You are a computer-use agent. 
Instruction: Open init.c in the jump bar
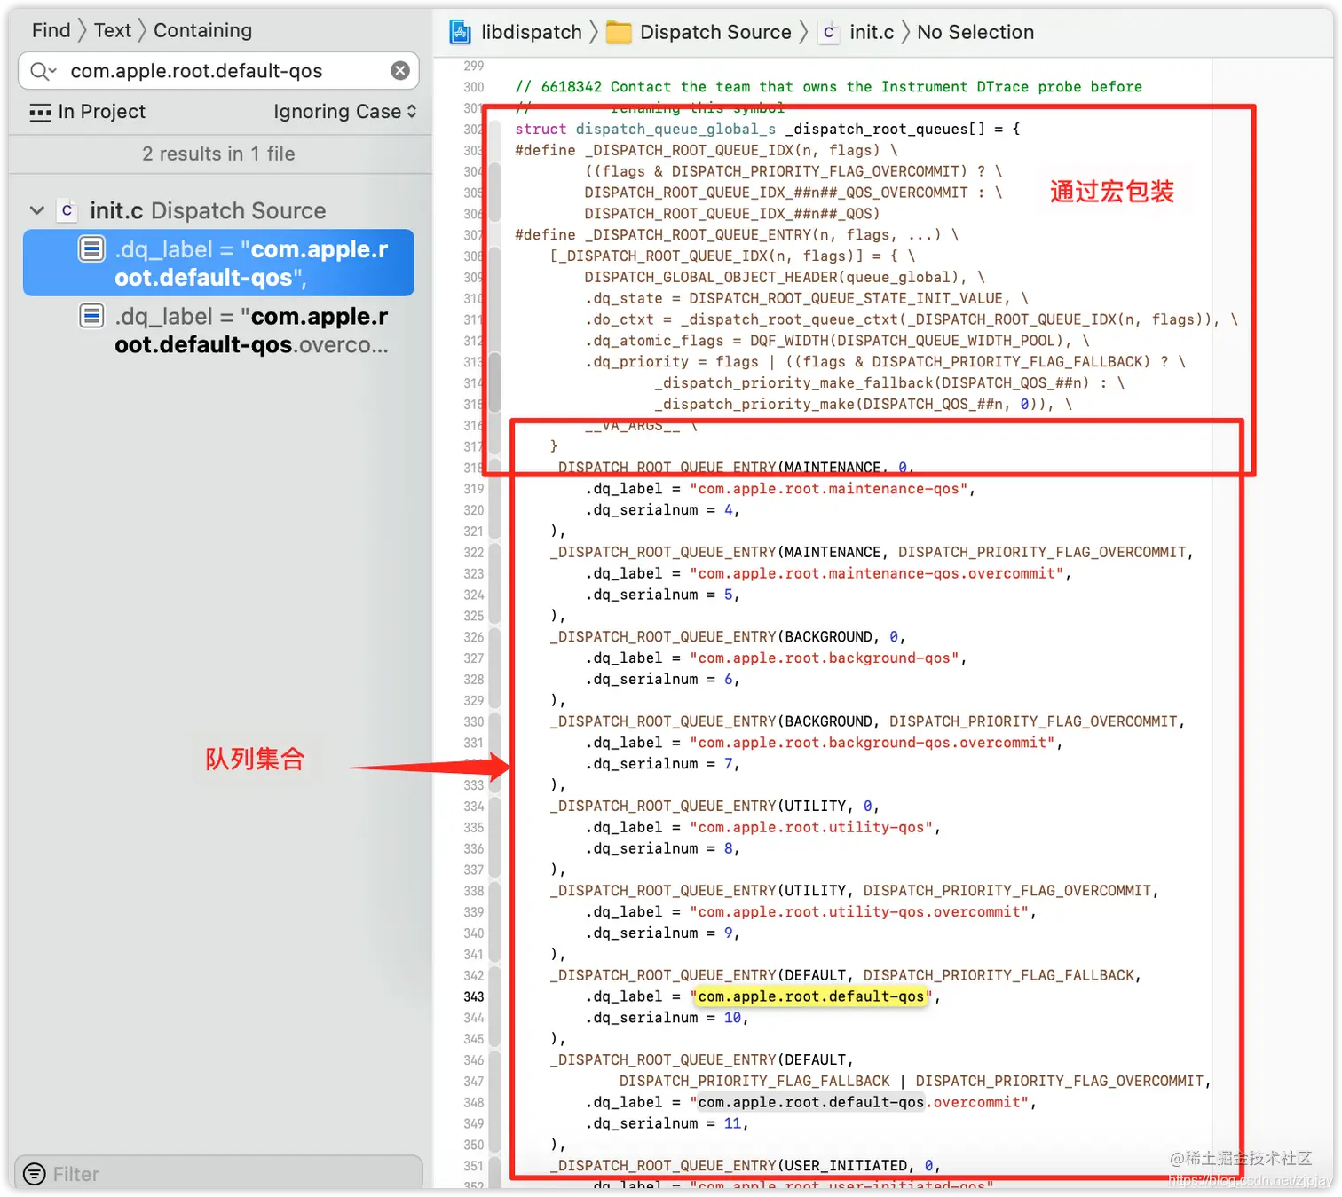[872, 32]
